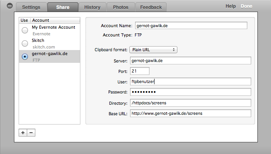Focus the Password field

(191, 92)
